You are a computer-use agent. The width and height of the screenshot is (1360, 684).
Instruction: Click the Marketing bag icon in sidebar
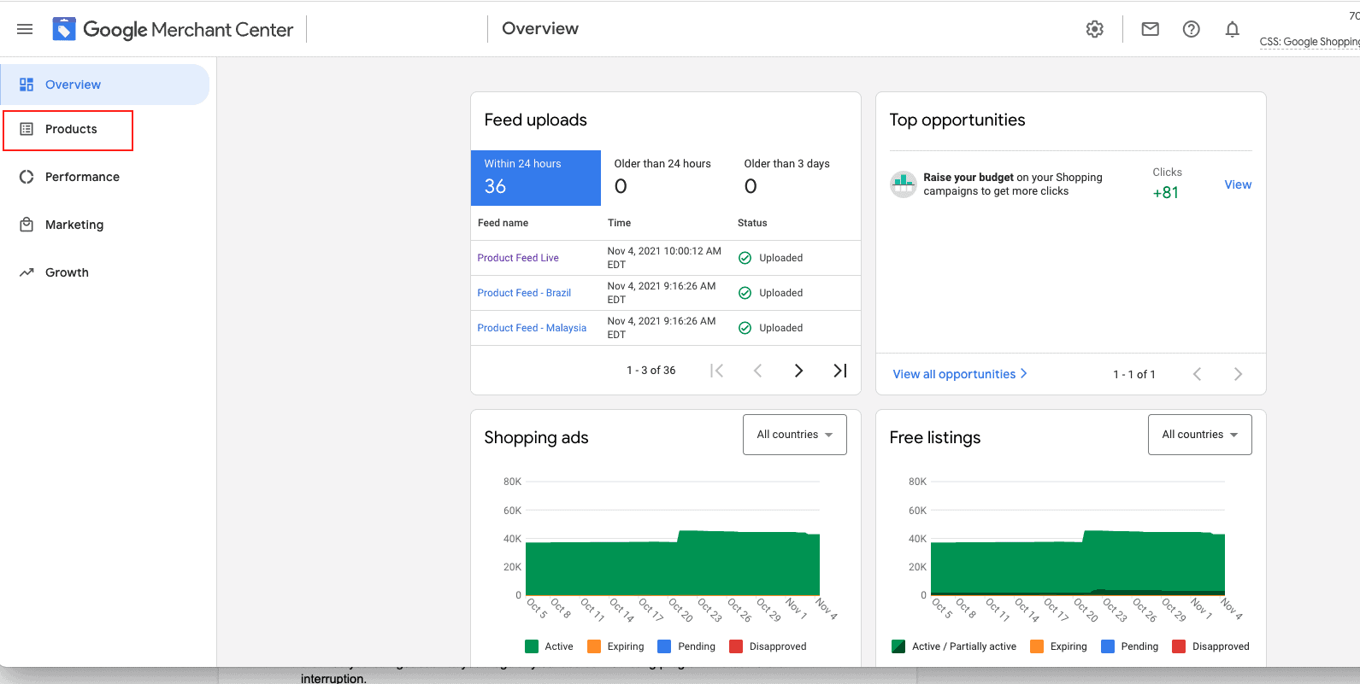(x=26, y=225)
